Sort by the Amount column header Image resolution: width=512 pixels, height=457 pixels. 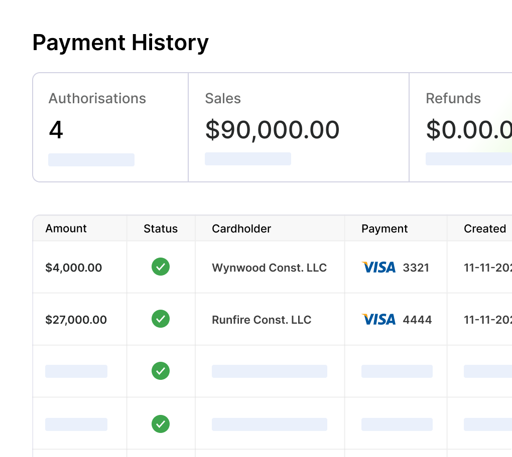(x=66, y=228)
